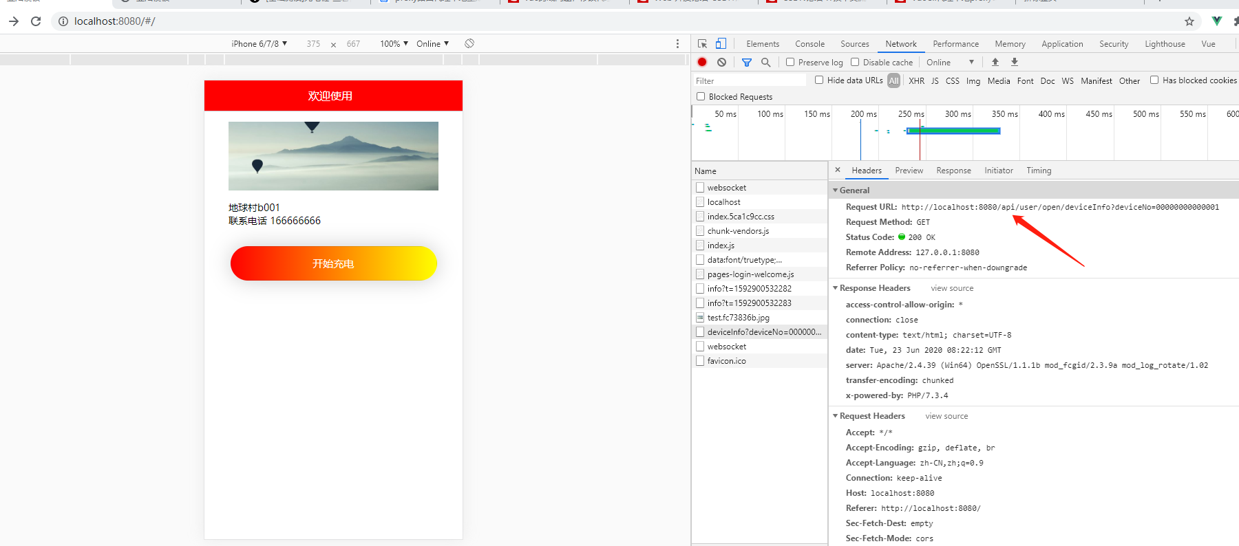Click the hot air balloon banner image
The width and height of the screenshot is (1239, 546).
pyautogui.click(x=333, y=156)
